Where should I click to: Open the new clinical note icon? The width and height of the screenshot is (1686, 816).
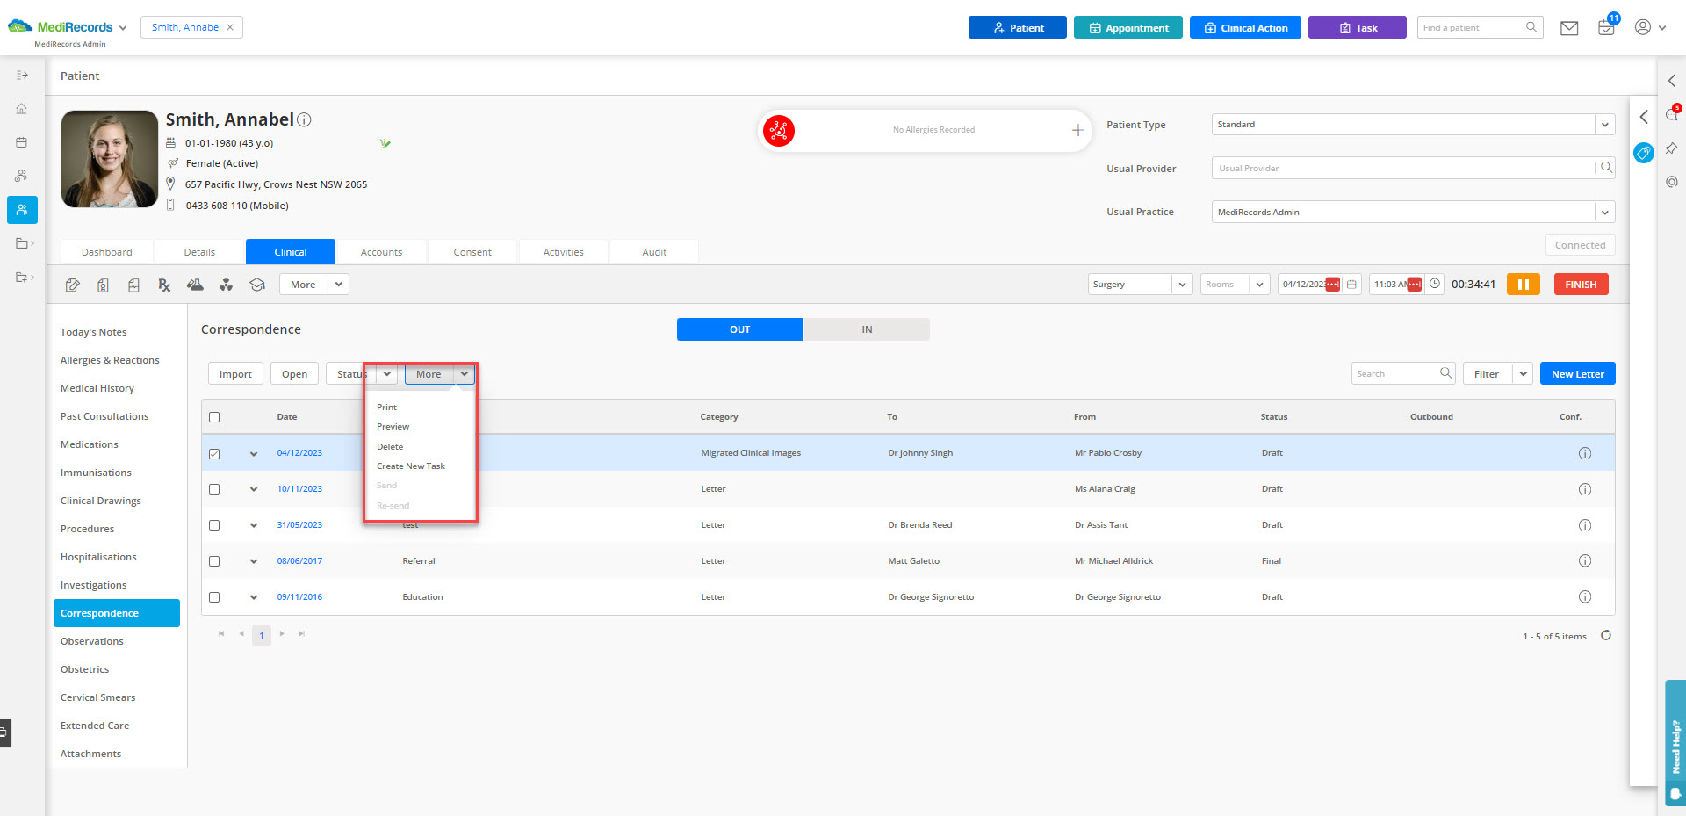click(73, 285)
